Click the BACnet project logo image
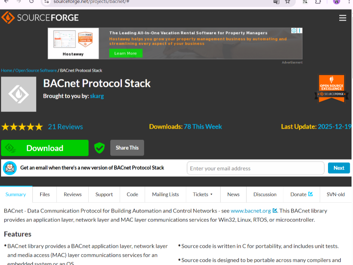The width and height of the screenshot is (353, 265). 19,94
